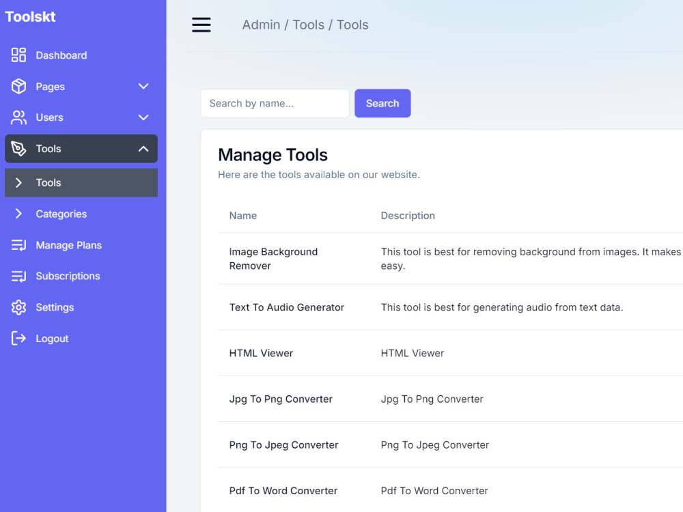Click the Text To Audio Generator description
This screenshot has height=512, width=683.
point(502,307)
